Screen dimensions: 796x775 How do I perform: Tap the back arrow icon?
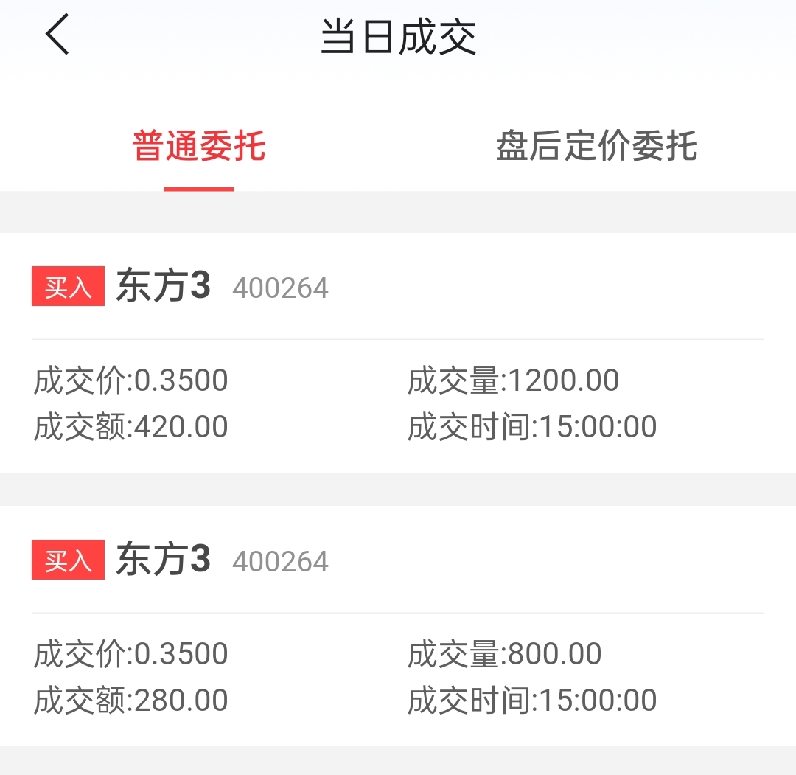[57, 34]
